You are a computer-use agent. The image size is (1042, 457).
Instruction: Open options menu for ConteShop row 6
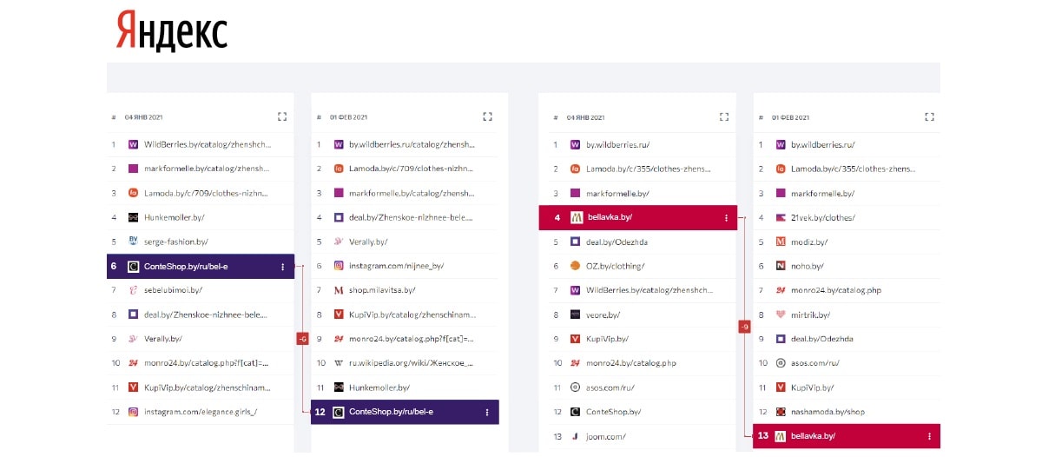[x=283, y=267]
